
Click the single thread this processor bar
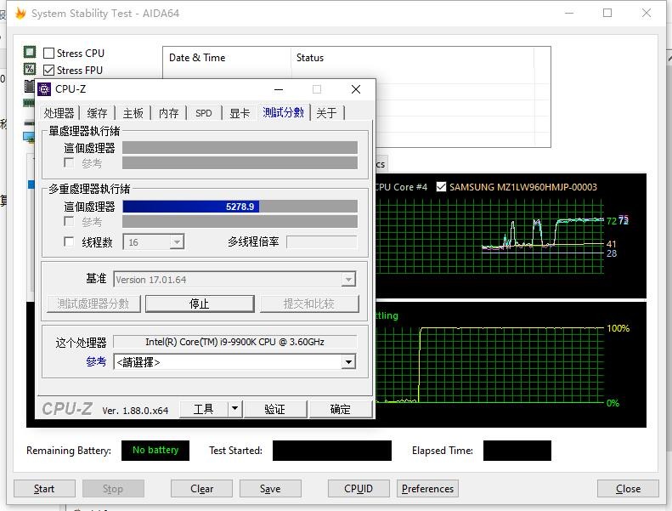pyautogui.click(x=240, y=148)
